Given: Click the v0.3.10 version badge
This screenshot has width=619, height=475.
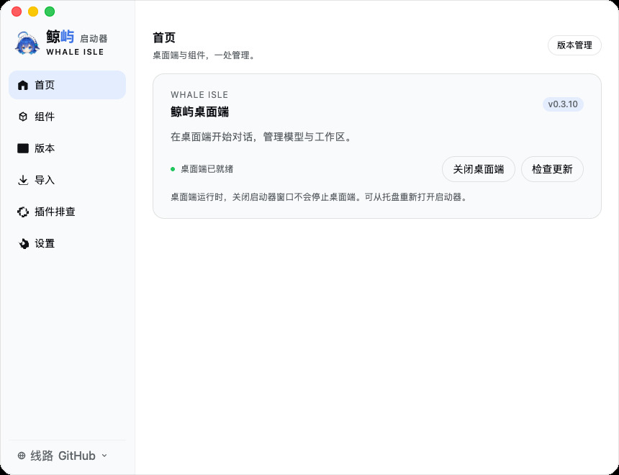Looking at the screenshot, I should pos(563,104).
